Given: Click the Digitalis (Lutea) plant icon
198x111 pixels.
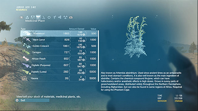Looking at the screenshot, I should coord(26,72).
